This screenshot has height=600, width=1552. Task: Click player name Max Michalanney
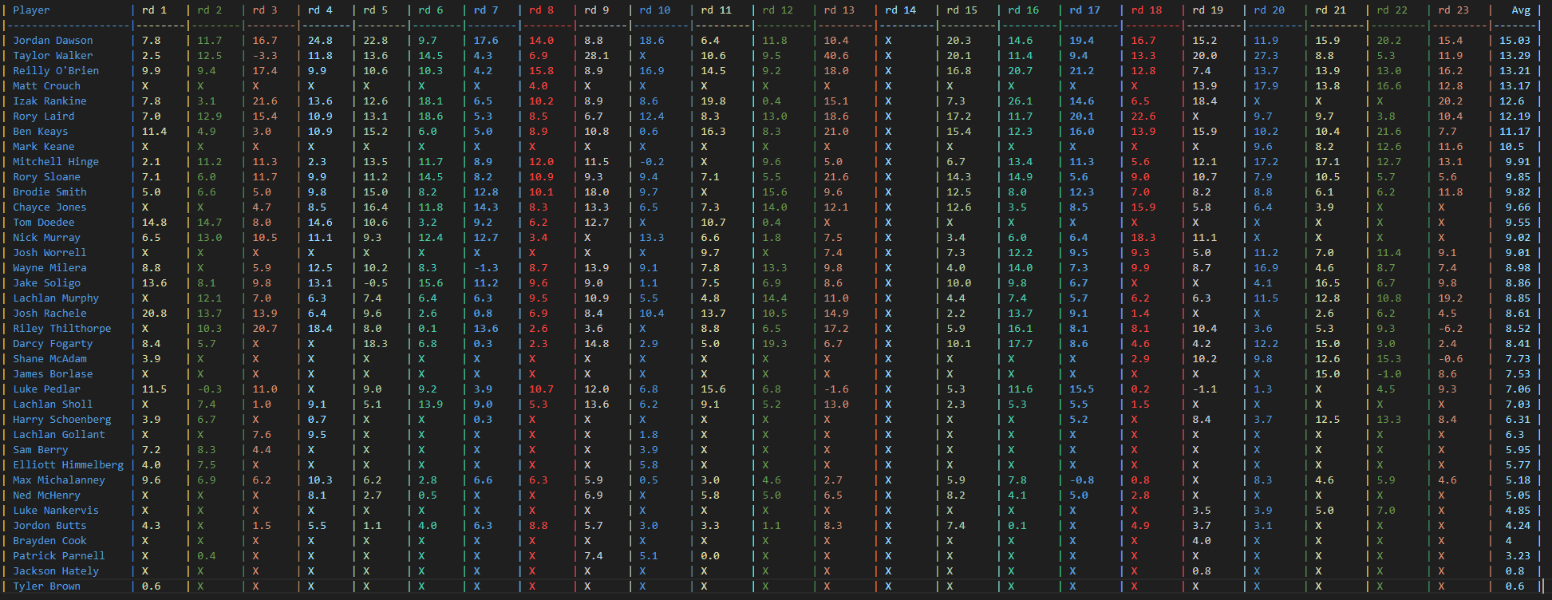pos(59,480)
